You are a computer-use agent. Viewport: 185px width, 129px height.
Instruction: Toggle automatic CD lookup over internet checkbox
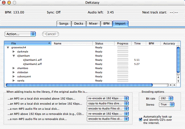141,119
